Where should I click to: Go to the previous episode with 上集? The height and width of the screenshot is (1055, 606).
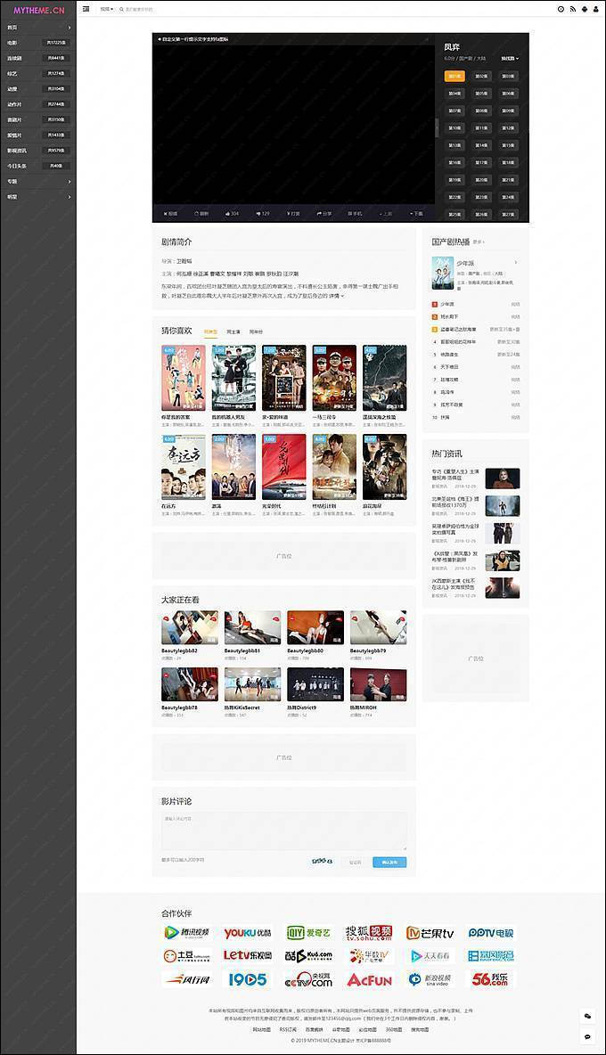pos(385,213)
